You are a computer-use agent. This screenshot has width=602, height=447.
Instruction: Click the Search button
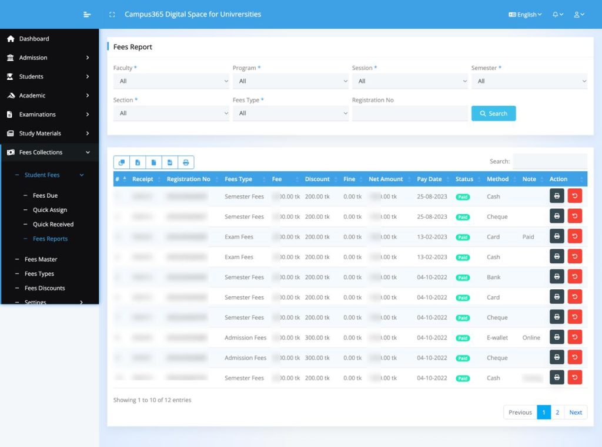coord(493,113)
